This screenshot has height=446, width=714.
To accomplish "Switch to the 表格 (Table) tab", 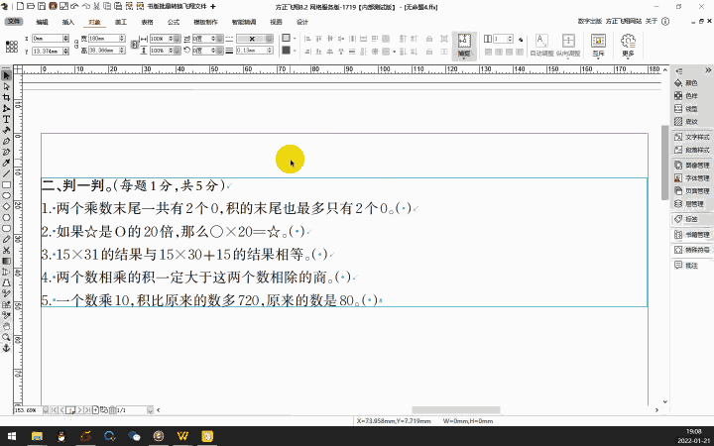I will click(x=147, y=22).
